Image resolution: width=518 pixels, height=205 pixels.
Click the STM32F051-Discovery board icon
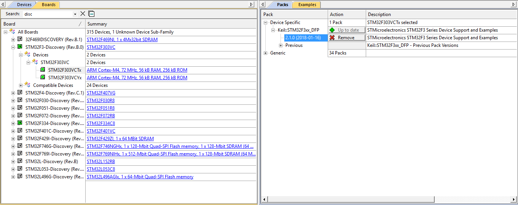click(20, 108)
